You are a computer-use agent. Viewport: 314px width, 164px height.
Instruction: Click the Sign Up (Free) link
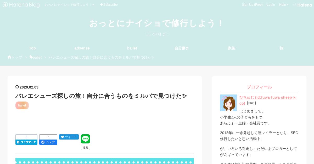(x=252, y=5)
